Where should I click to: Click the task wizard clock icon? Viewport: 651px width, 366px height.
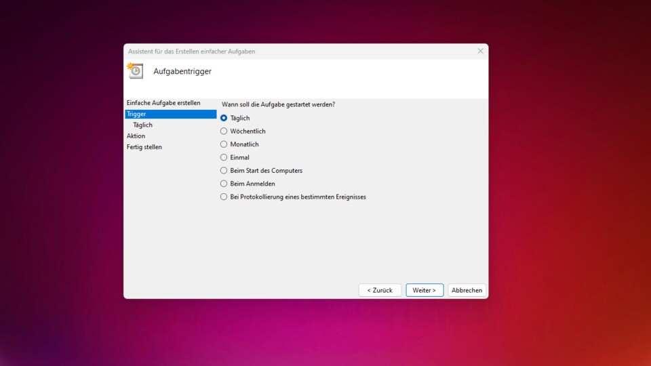pos(135,70)
